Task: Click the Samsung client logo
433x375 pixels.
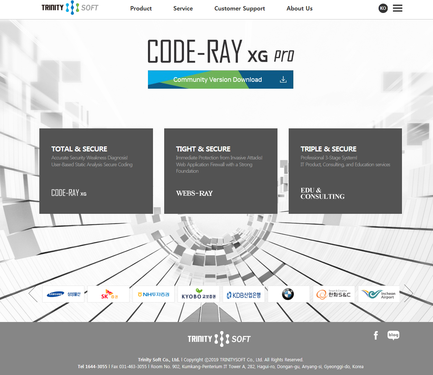Action: 63,294
